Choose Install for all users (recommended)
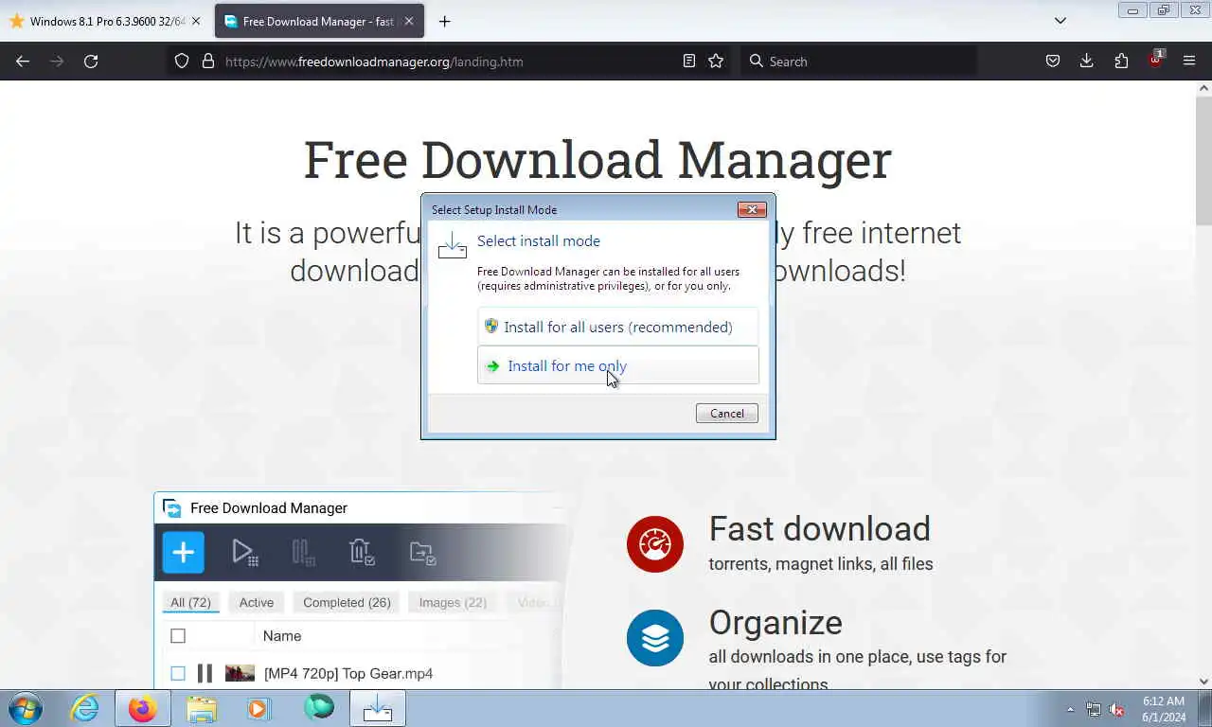The height and width of the screenshot is (727, 1212). pos(617,327)
